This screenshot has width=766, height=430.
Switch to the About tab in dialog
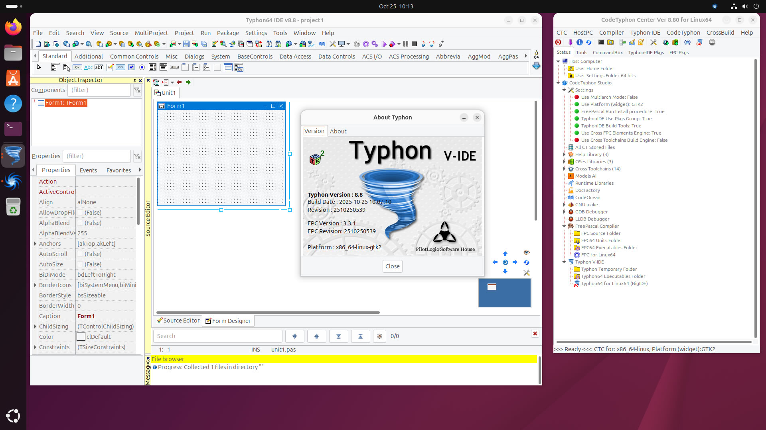(x=338, y=131)
